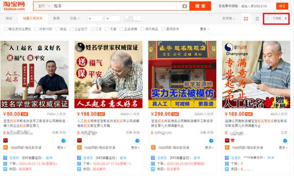The image size is (294, 176).
Task: Check the 新品 filter checkbox
Action: pyautogui.click(x=57, y=29)
